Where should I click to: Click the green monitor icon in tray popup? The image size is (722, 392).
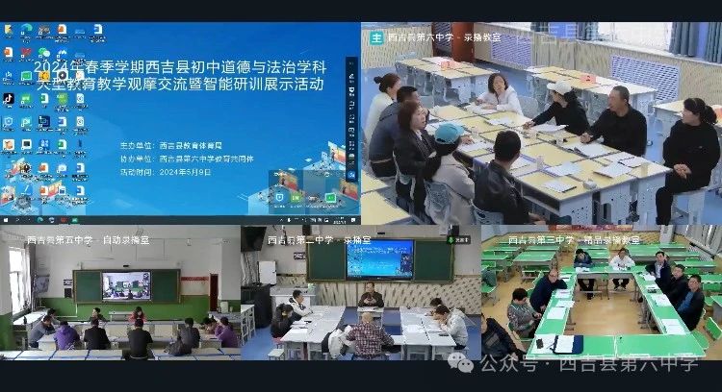click(329, 197)
